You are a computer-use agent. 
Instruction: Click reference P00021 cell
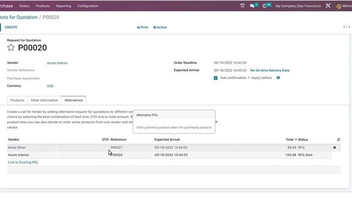point(116,147)
